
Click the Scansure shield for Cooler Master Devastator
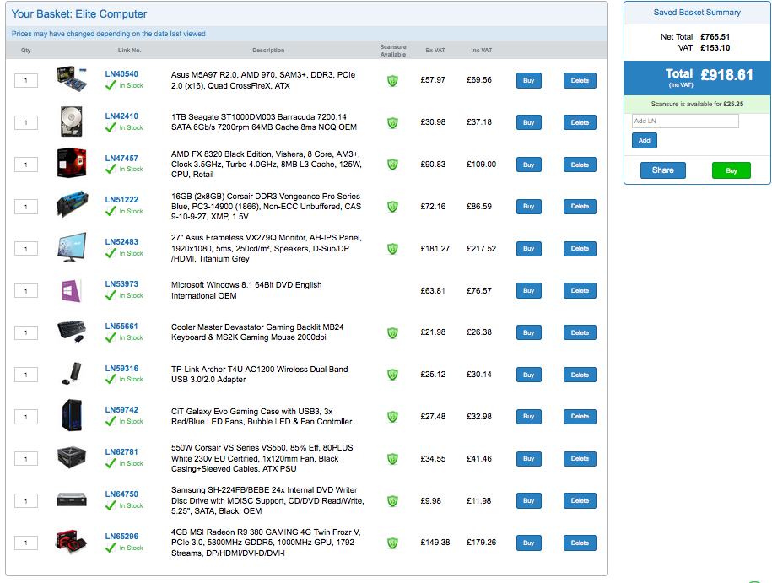pos(392,333)
